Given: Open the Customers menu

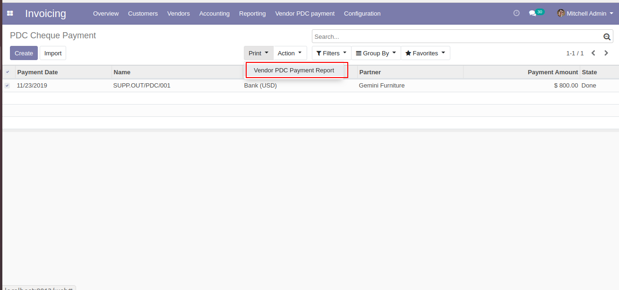Looking at the screenshot, I should (x=143, y=13).
